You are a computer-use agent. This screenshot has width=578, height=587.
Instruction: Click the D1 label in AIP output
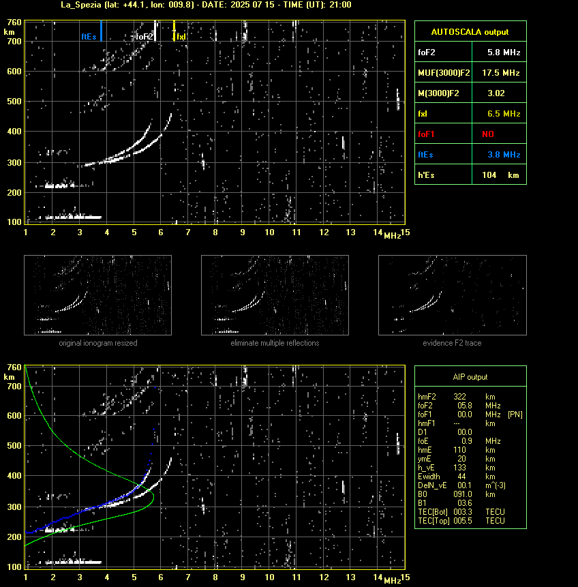click(423, 432)
